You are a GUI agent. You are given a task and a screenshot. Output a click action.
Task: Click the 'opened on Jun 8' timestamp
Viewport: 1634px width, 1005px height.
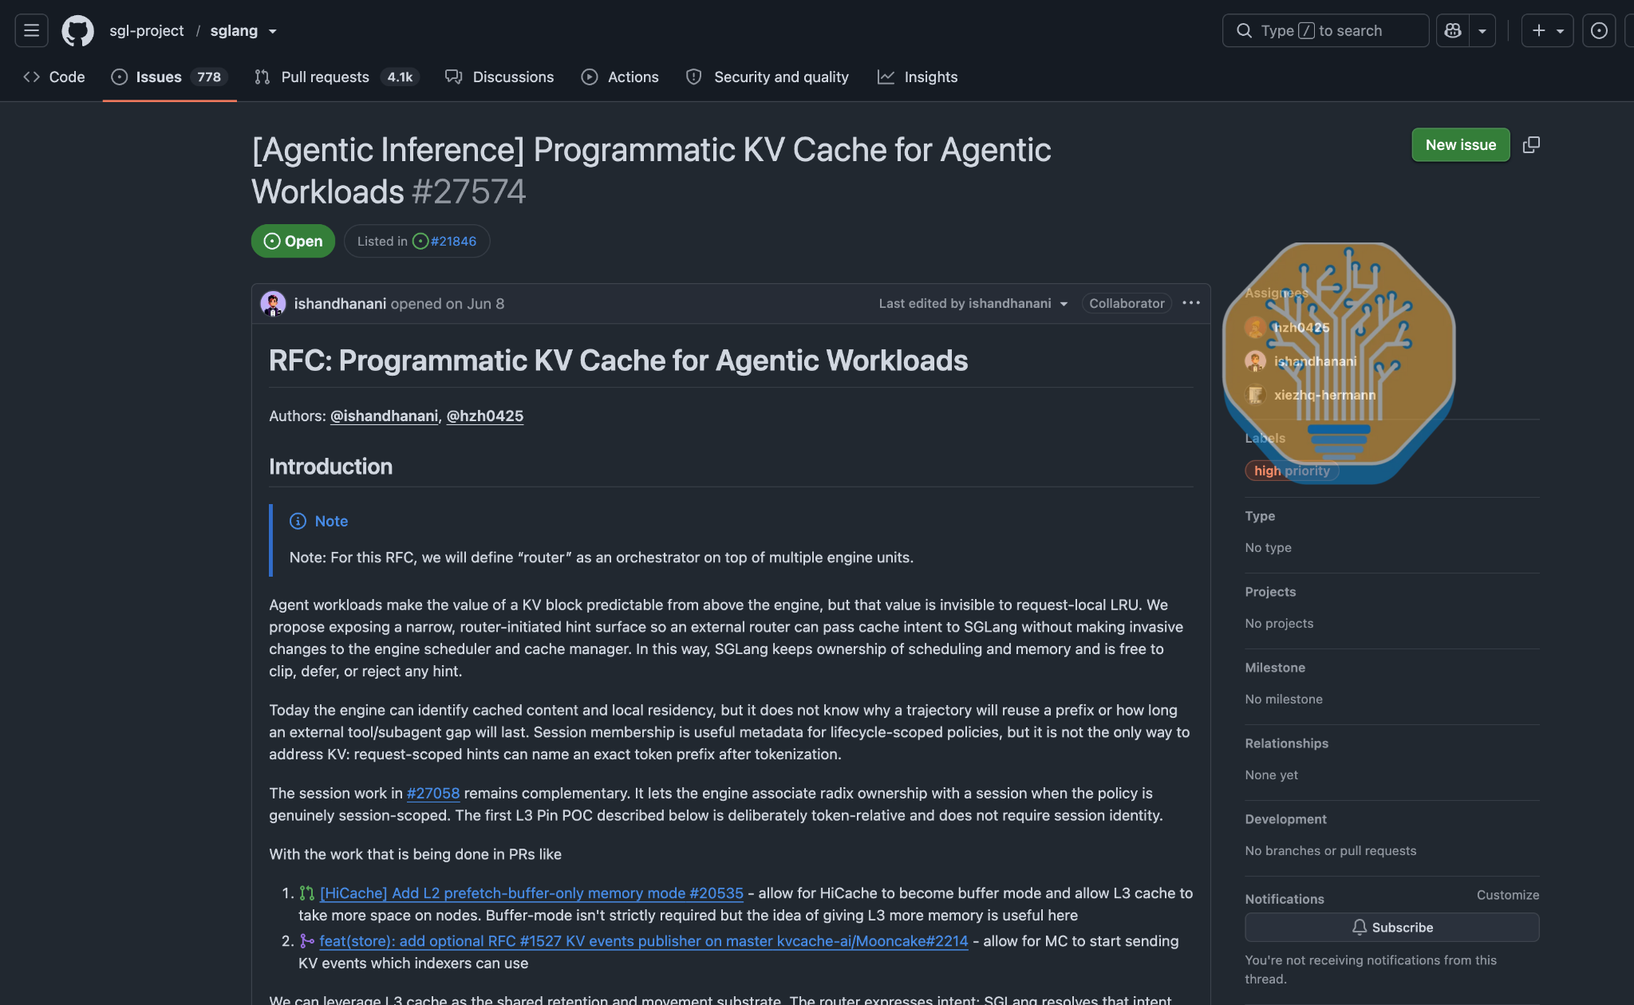448,303
